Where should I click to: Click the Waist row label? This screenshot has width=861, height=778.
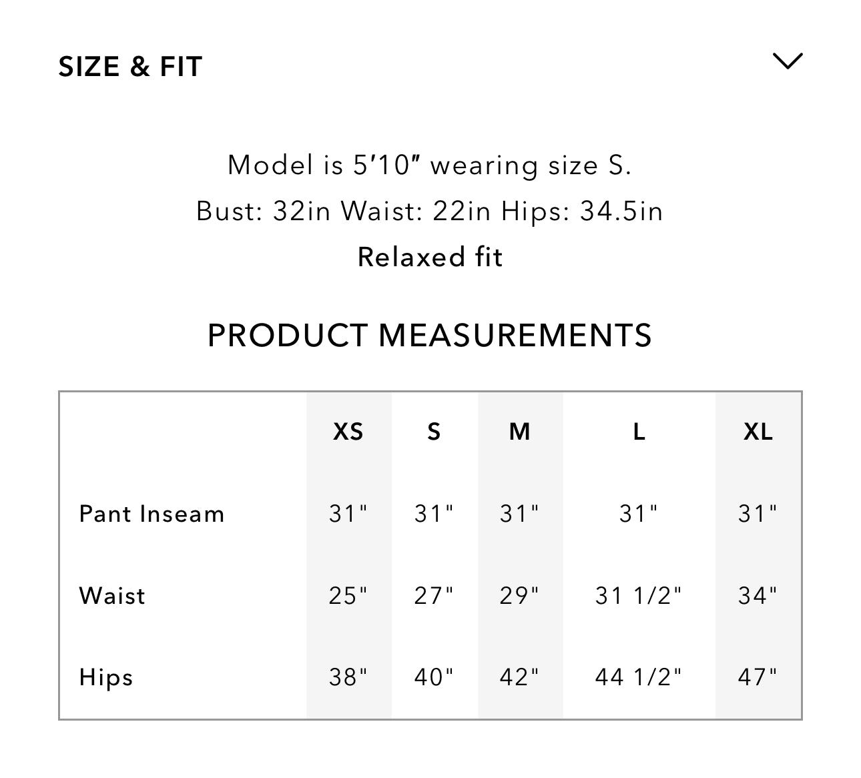[x=111, y=596]
